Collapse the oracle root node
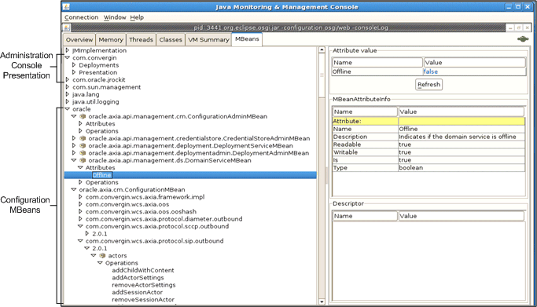537x307 pixels. pyautogui.click(x=68, y=109)
